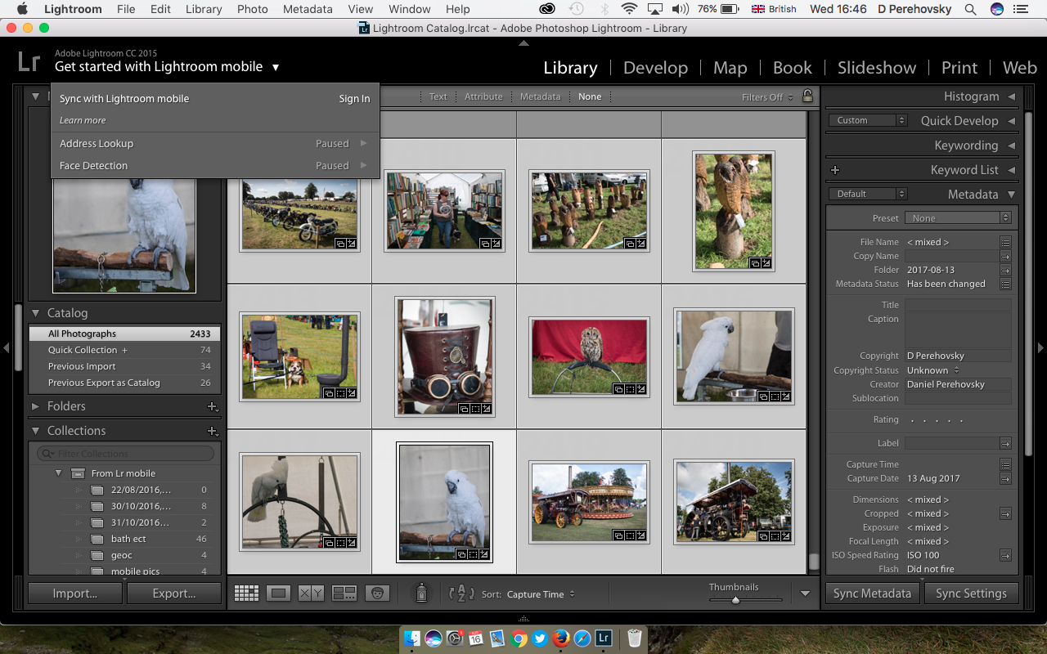
Task: Click Sign In for Lightroom mobile
Action: point(354,99)
